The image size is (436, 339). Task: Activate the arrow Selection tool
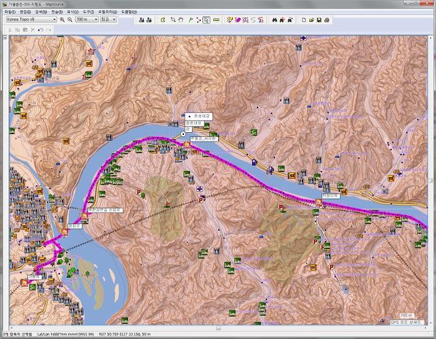(206, 20)
